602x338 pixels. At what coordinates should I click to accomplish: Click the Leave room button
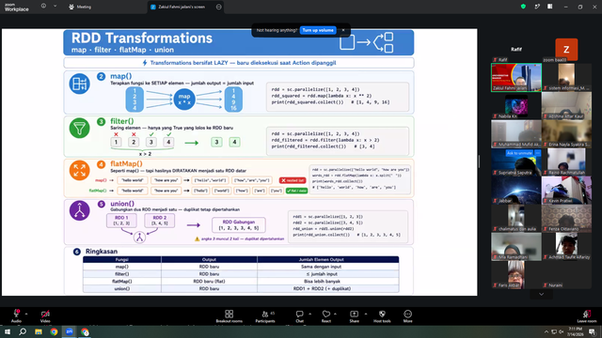coord(587,316)
